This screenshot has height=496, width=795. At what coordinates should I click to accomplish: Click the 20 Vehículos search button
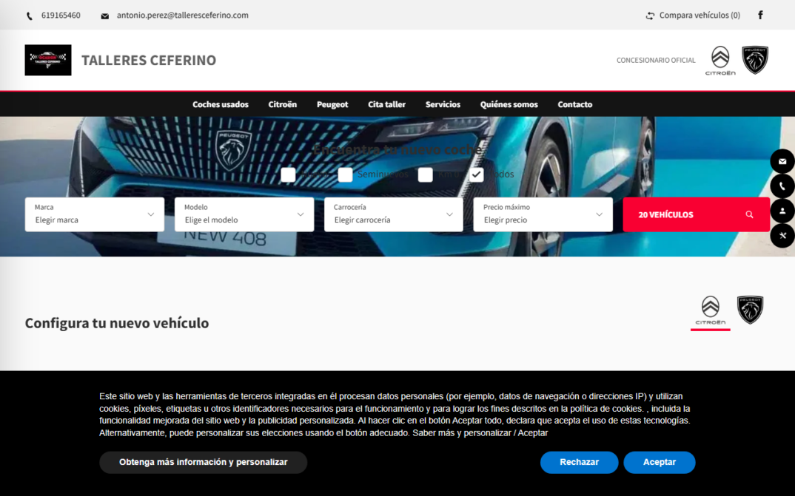click(696, 214)
